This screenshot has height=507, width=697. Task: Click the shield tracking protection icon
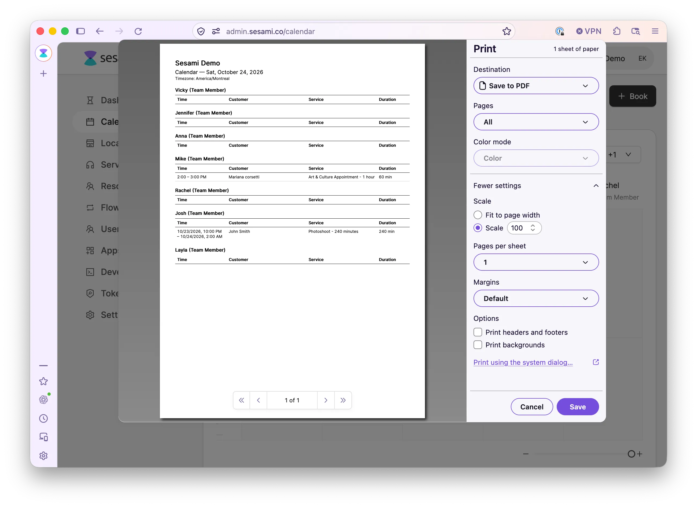(201, 31)
